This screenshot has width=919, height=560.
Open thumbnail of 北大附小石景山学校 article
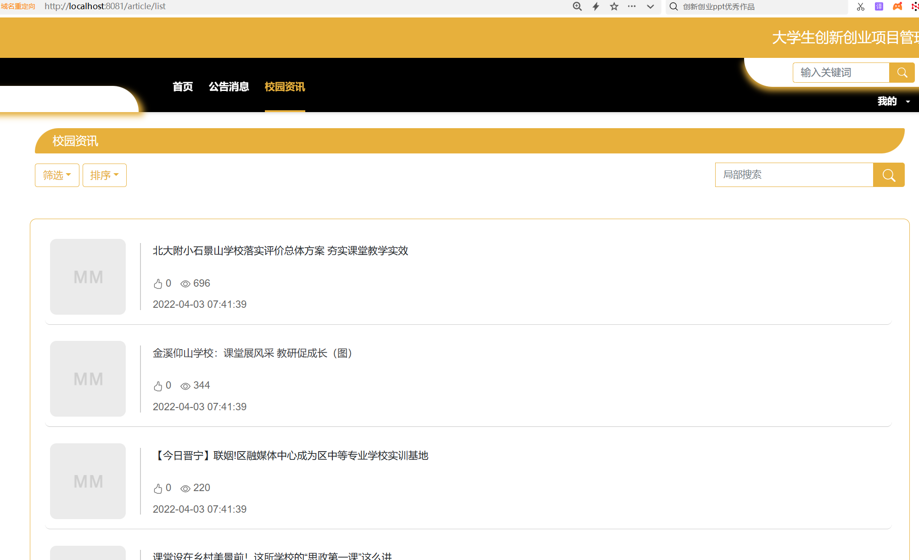88,277
